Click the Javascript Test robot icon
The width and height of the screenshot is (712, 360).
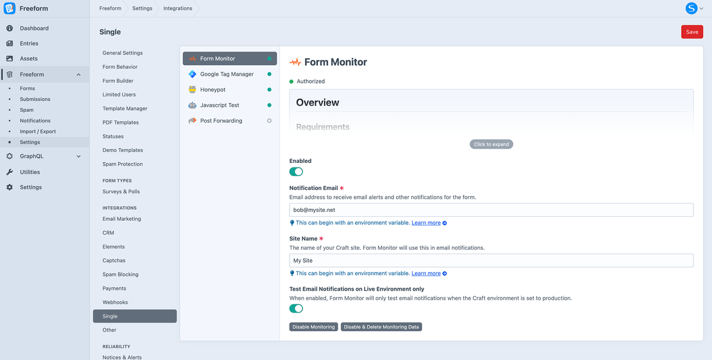(x=192, y=105)
